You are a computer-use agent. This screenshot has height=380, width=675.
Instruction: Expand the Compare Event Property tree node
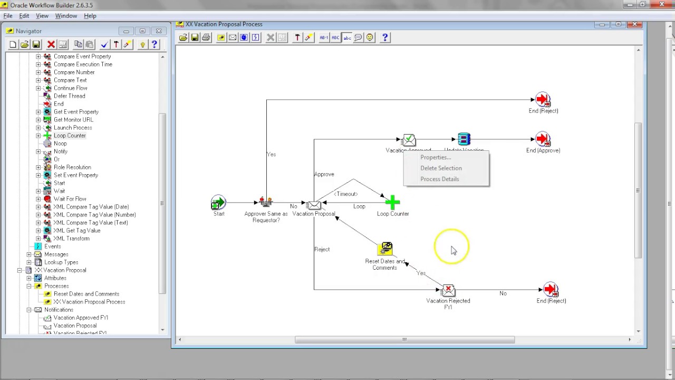[x=38, y=56]
